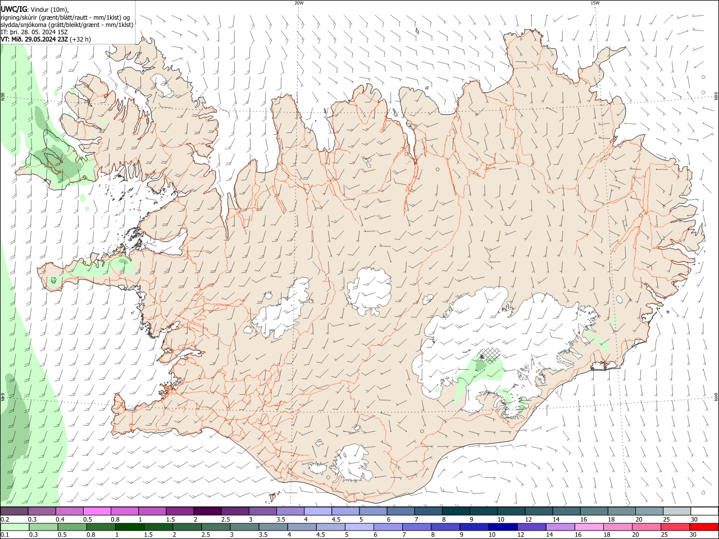The image size is (719, 539).
Task: Pick the upper scale swatch between 0.2 and 0.3
Action: point(14,511)
